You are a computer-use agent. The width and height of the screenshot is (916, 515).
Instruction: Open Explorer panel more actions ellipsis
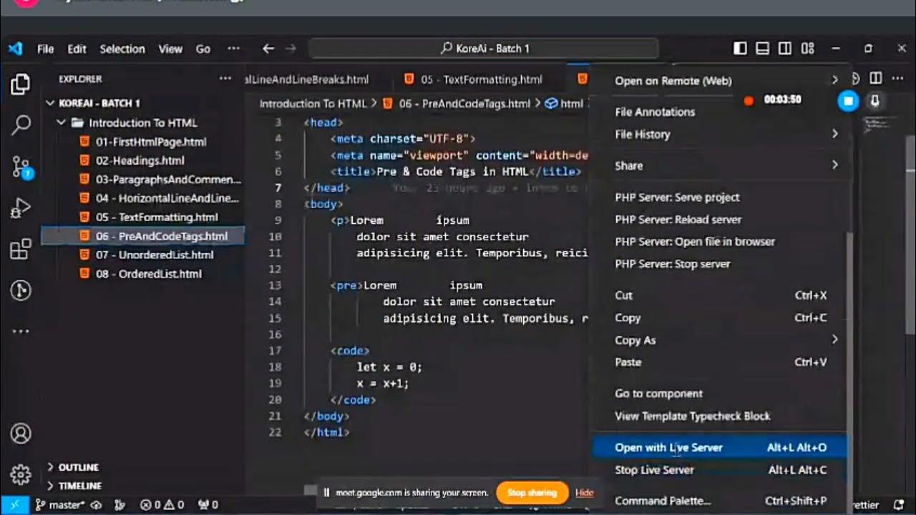tap(225, 79)
